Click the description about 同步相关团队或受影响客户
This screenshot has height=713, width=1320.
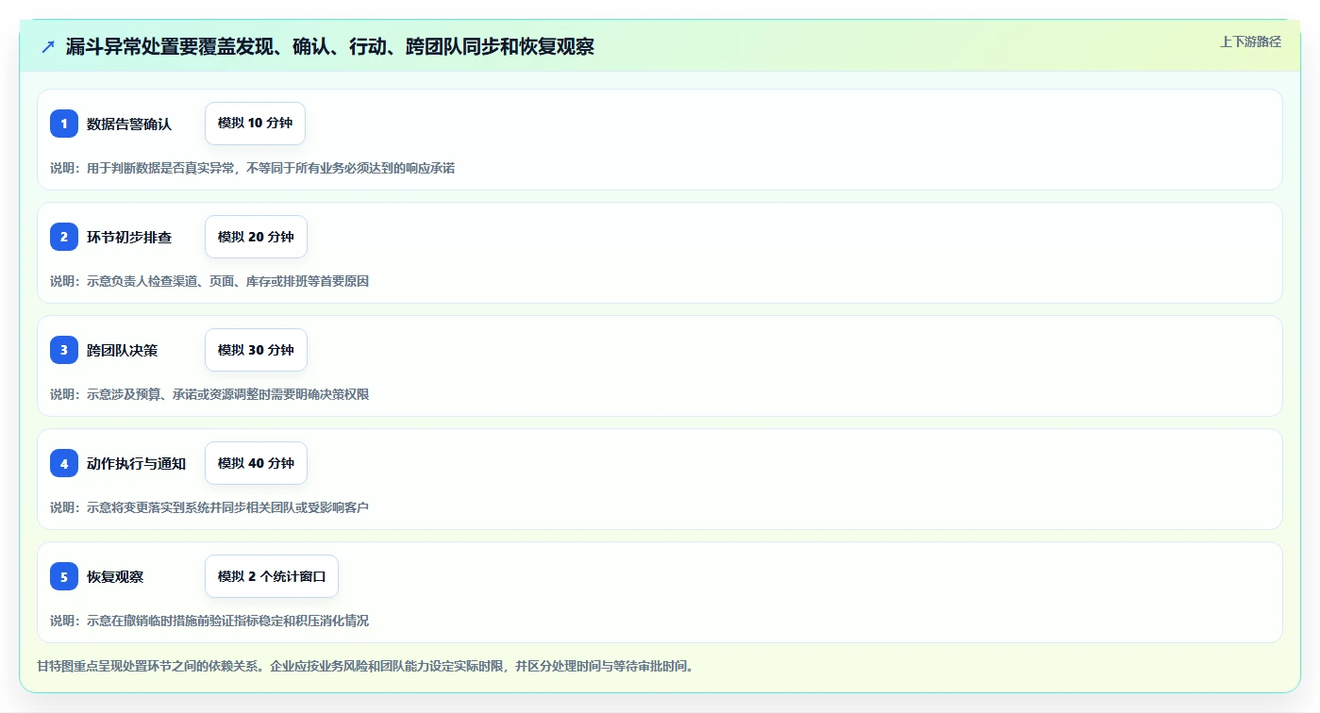[x=209, y=507]
